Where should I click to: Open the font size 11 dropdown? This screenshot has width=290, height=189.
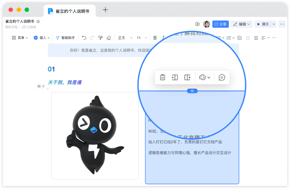pos(142,38)
